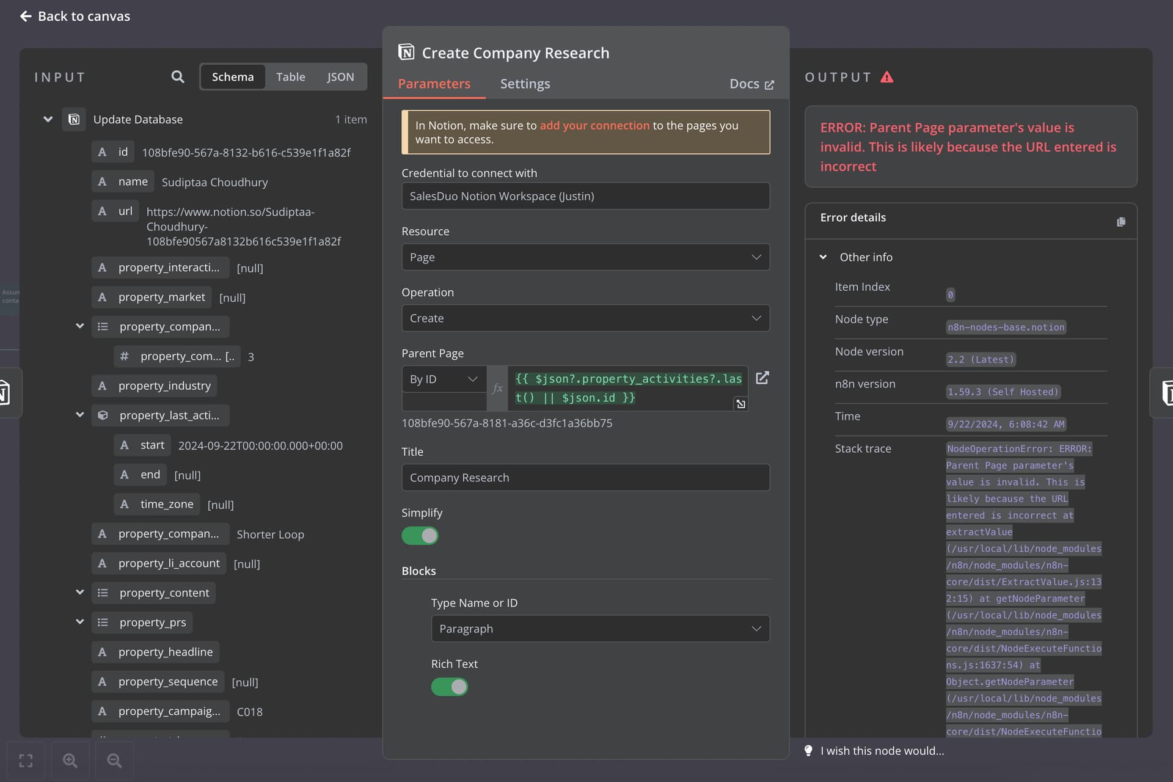Select the name field pill
Viewport: 1173px width, 782px height.
pyautogui.click(x=123, y=181)
